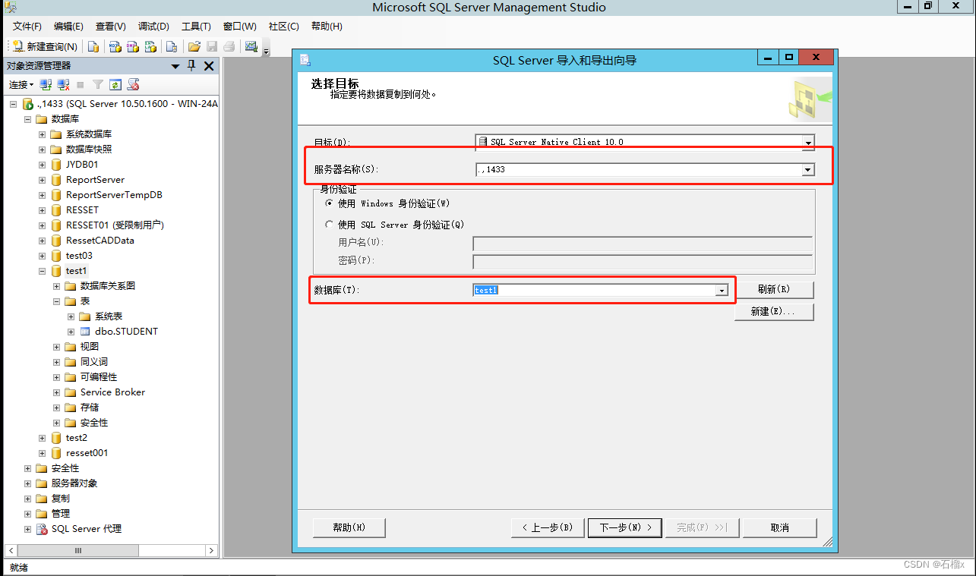Click the script with red stop icon

pos(134,84)
